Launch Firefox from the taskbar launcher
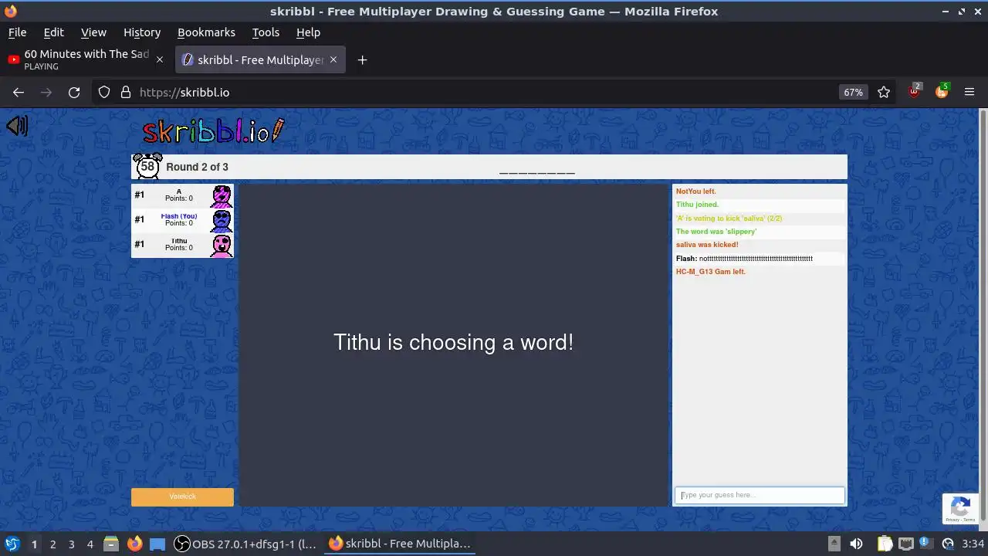Image resolution: width=988 pixels, height=556 pixels. [134, 544]
